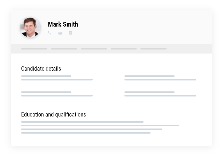The height and width of the screenshot is (158, 223).
Task: Open the fifth, last placeholder tab
Action: pyautogui.click(x=154, y=49)
